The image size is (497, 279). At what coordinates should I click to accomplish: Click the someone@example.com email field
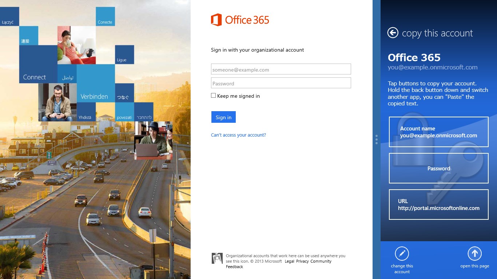click(281, 69)
